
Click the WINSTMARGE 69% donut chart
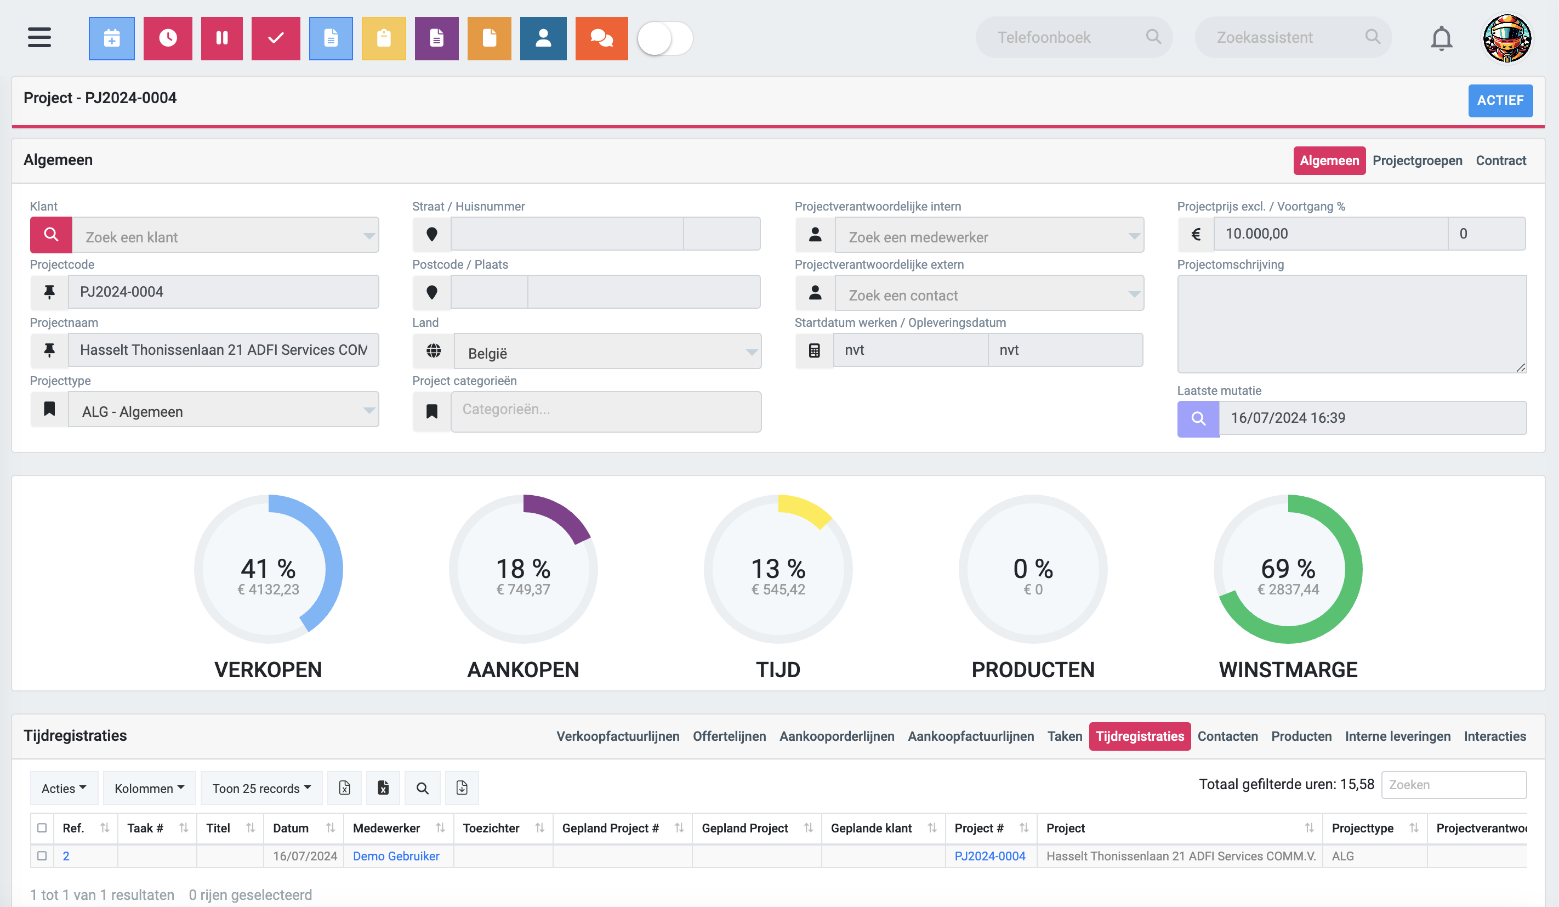click(1288, 569)
